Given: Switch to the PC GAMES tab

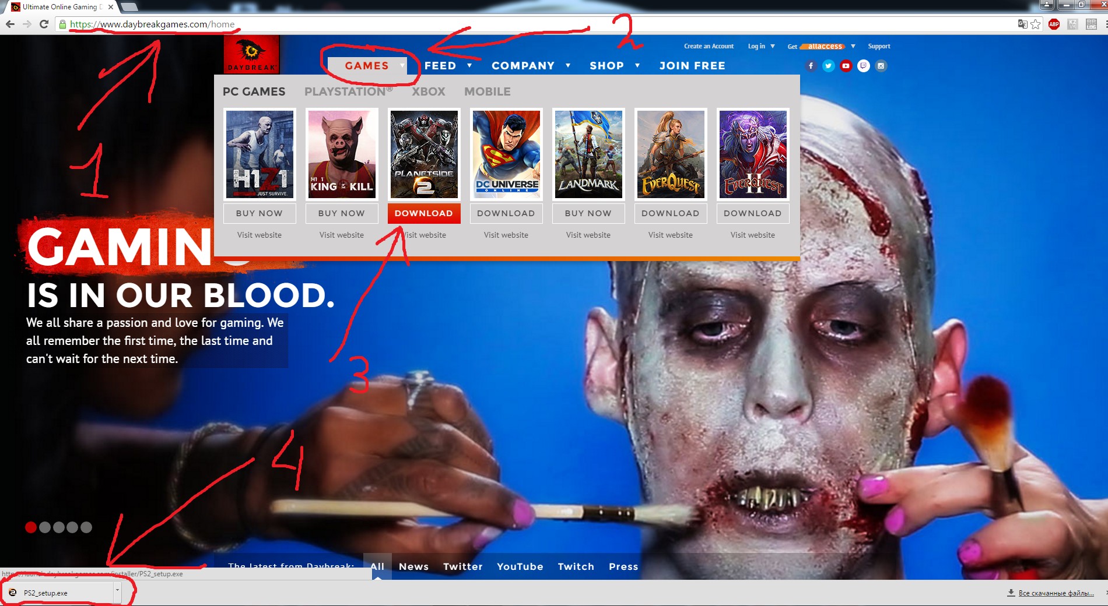Looking at the screenshot, I should point(254,91).
